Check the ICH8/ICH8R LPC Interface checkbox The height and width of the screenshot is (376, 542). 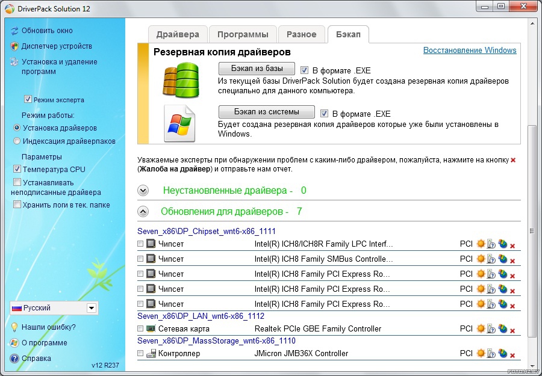coord(140,244)
